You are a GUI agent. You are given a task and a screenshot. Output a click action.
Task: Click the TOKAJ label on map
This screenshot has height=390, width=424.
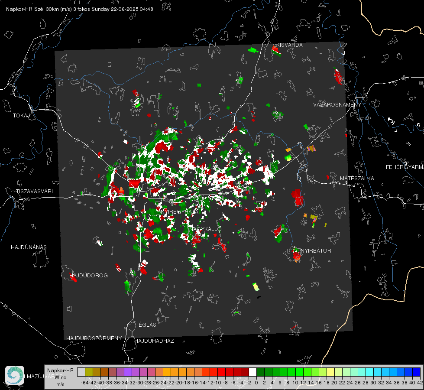[x=21, y=116]
